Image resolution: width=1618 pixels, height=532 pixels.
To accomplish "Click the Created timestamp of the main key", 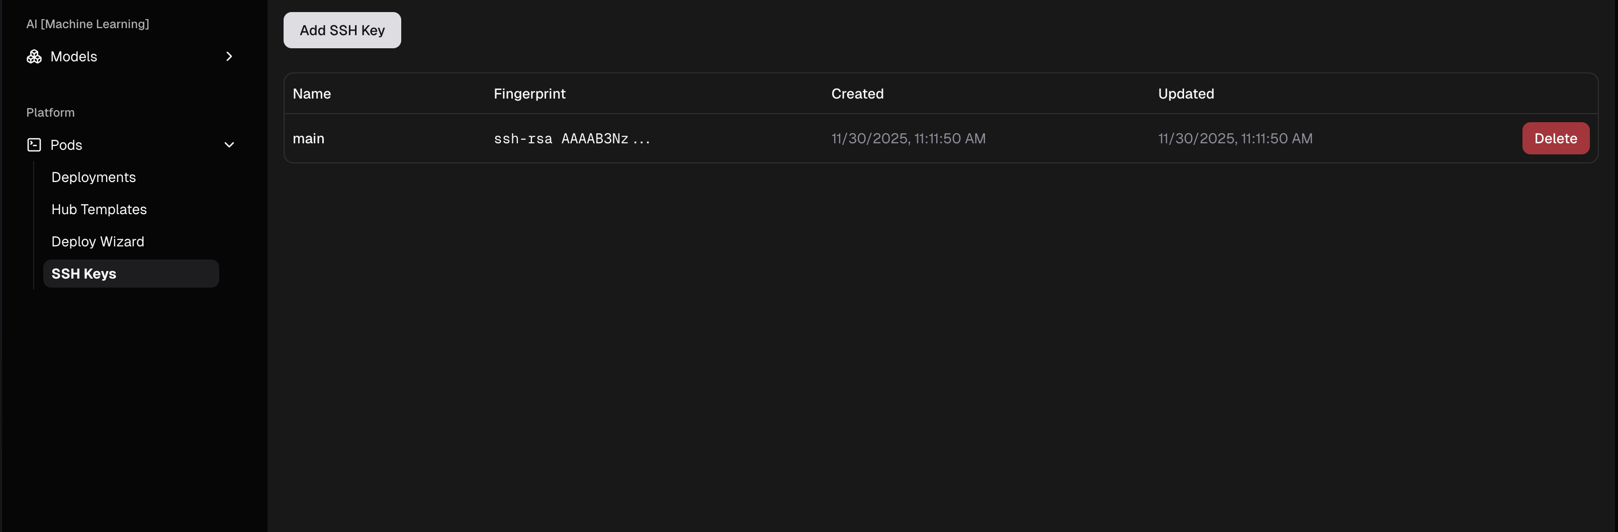I will coord(909,138).
